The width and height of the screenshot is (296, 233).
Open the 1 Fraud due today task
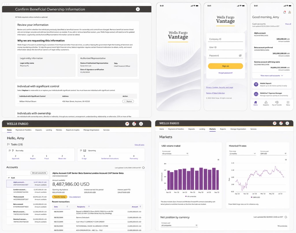pyautogui.click(x=47, y=157)
